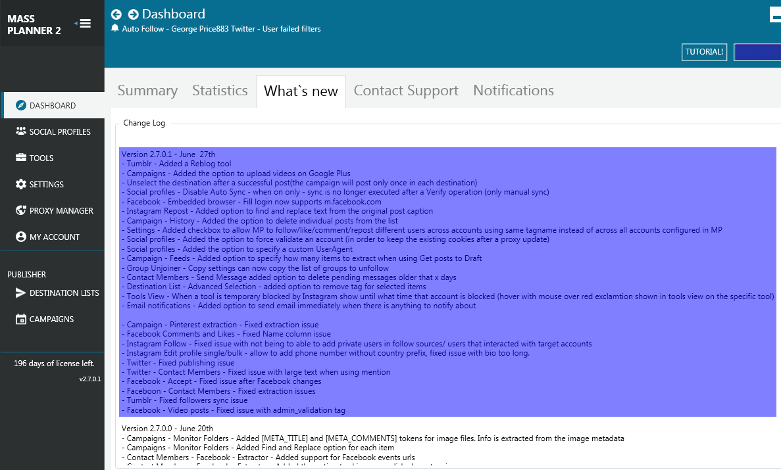Image resolution: width=781 pixels, height=470 pixels.
Task: Click the Destination Lists paper plane icon
Action: [20, 293]
